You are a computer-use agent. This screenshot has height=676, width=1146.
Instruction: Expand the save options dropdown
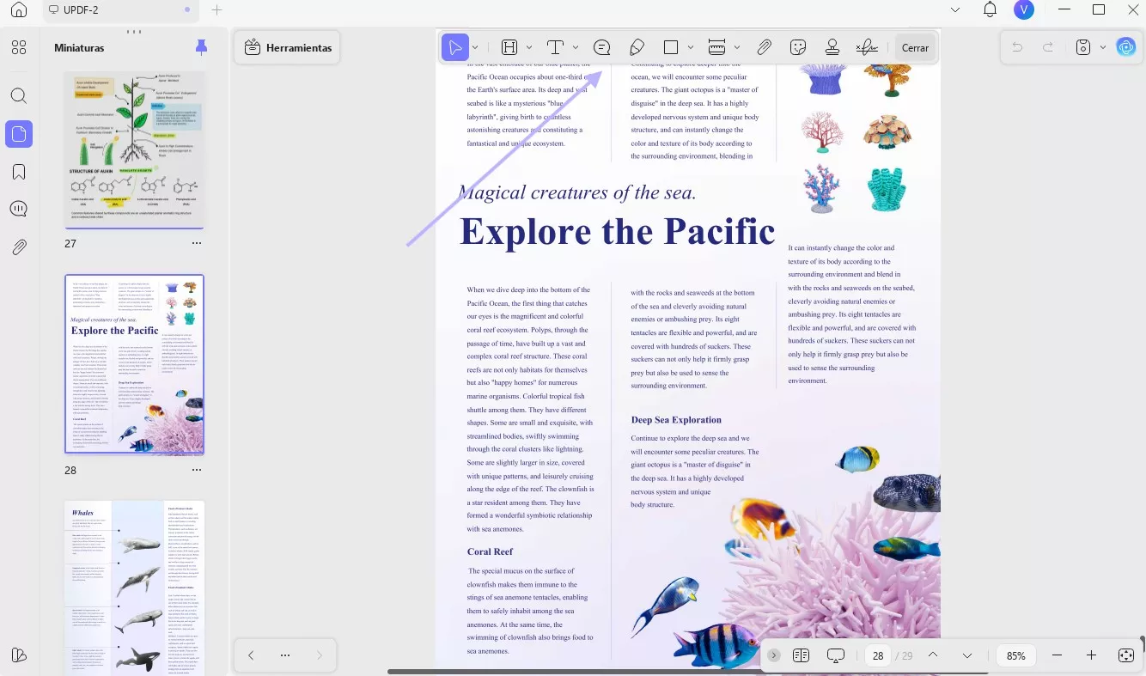pyautogui.click(x=1102, y=47)
